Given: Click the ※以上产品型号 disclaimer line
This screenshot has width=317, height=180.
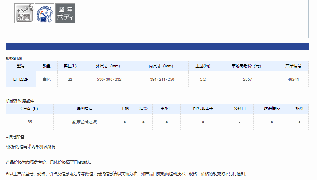Looking at the screenshot, I should (127, 174).
